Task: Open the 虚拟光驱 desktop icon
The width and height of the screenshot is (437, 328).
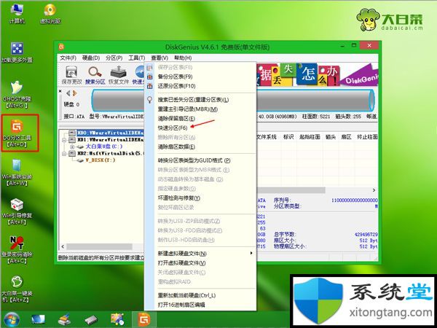Action: 50,13
